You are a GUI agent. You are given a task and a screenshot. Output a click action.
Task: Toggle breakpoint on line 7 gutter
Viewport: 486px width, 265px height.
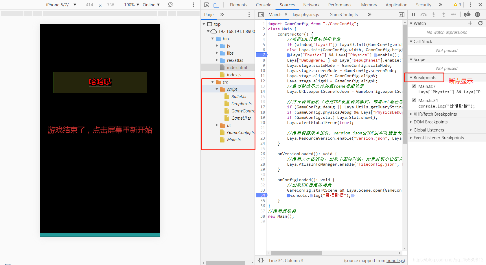point(262,55)
